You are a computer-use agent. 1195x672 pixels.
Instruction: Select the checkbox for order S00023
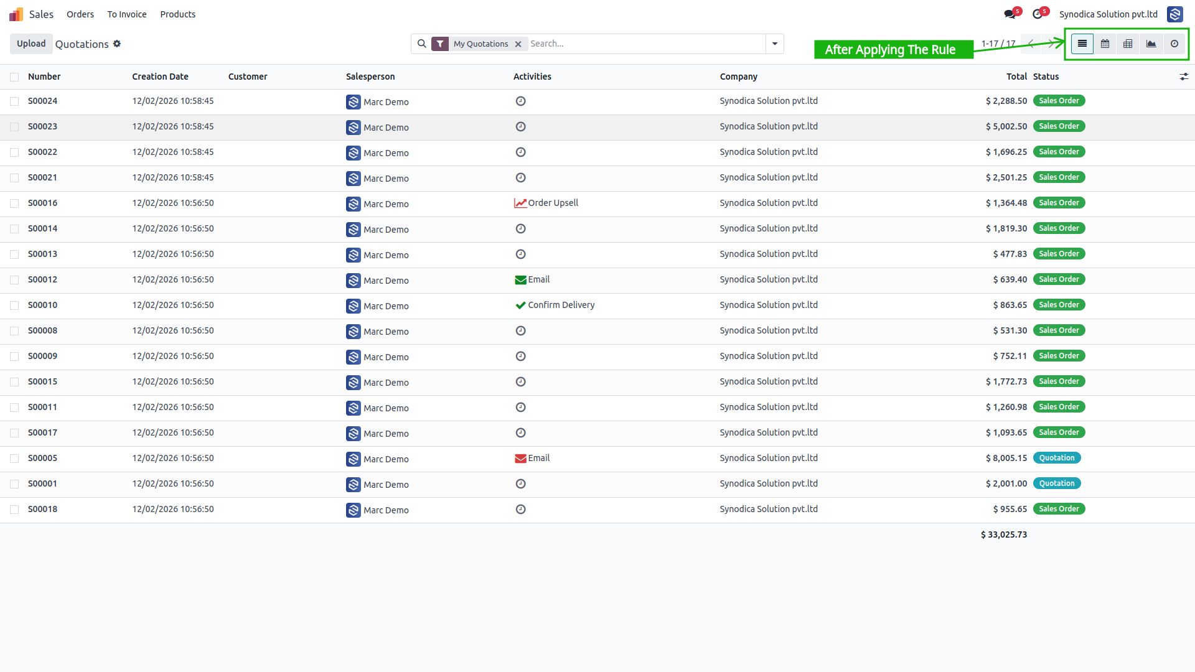(14, 127)
